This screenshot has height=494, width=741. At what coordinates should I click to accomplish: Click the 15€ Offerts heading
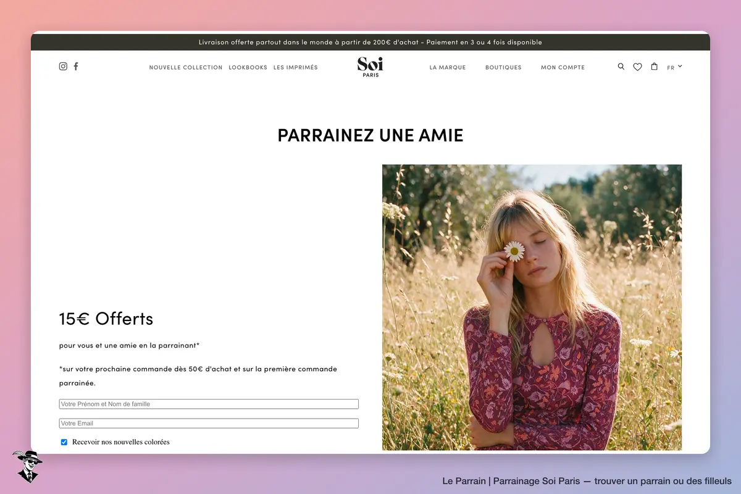106,319
